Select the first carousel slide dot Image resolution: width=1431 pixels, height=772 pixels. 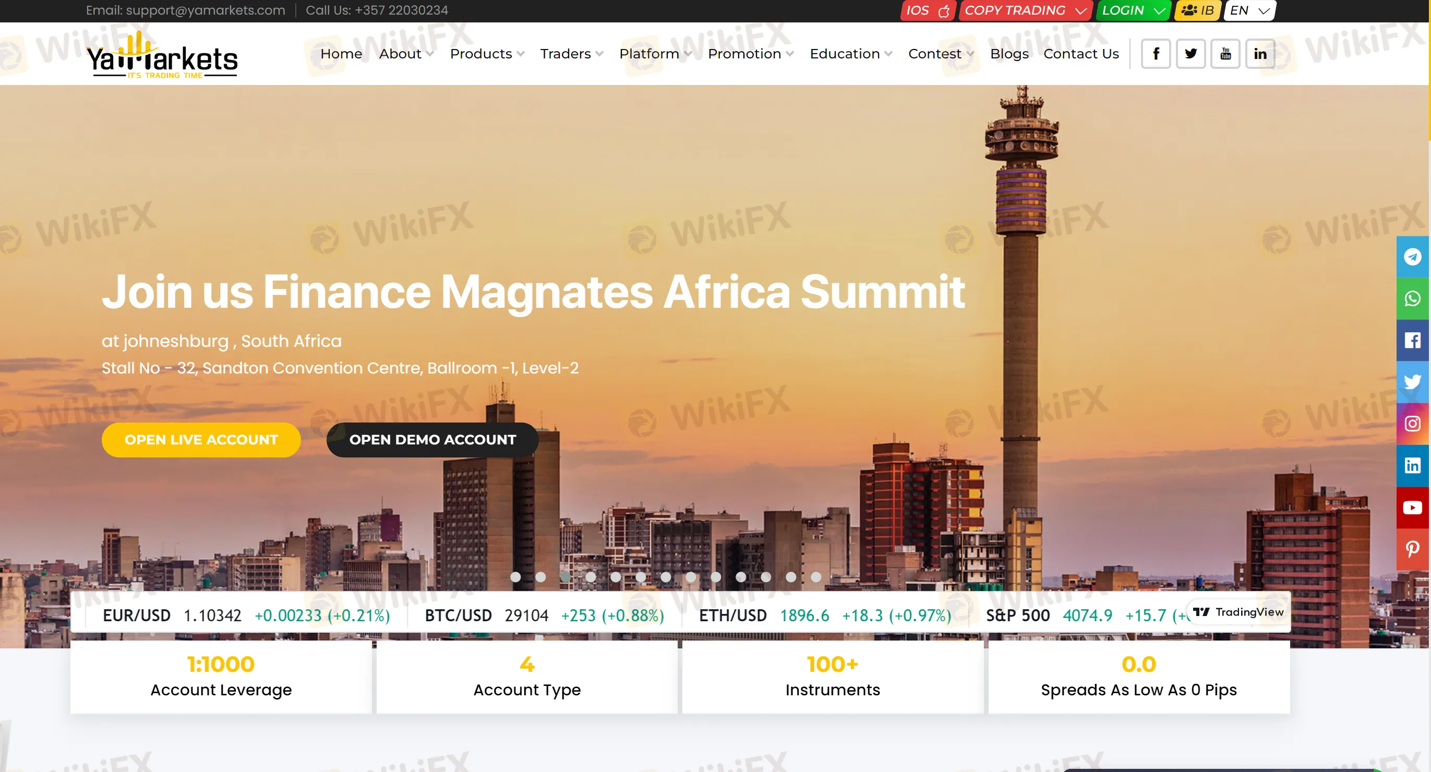(515, 577)
